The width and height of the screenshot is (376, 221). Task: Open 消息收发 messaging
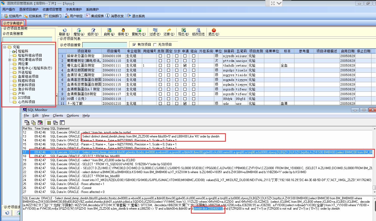[115, 16]
